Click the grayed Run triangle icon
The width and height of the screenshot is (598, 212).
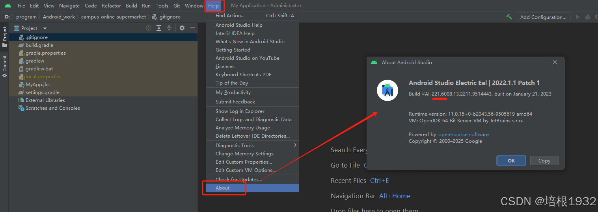coord(578,17)
